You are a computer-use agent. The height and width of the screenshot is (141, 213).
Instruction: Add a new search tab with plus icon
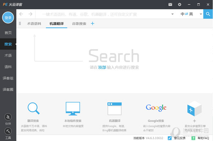click(x=93, y=23)
